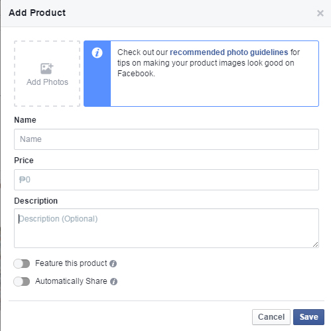Save the new product
Viewport: 331px width, 331px height.
click(x=308, y=317)
